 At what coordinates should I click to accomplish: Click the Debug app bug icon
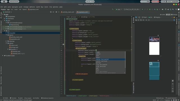click(150, 9)
